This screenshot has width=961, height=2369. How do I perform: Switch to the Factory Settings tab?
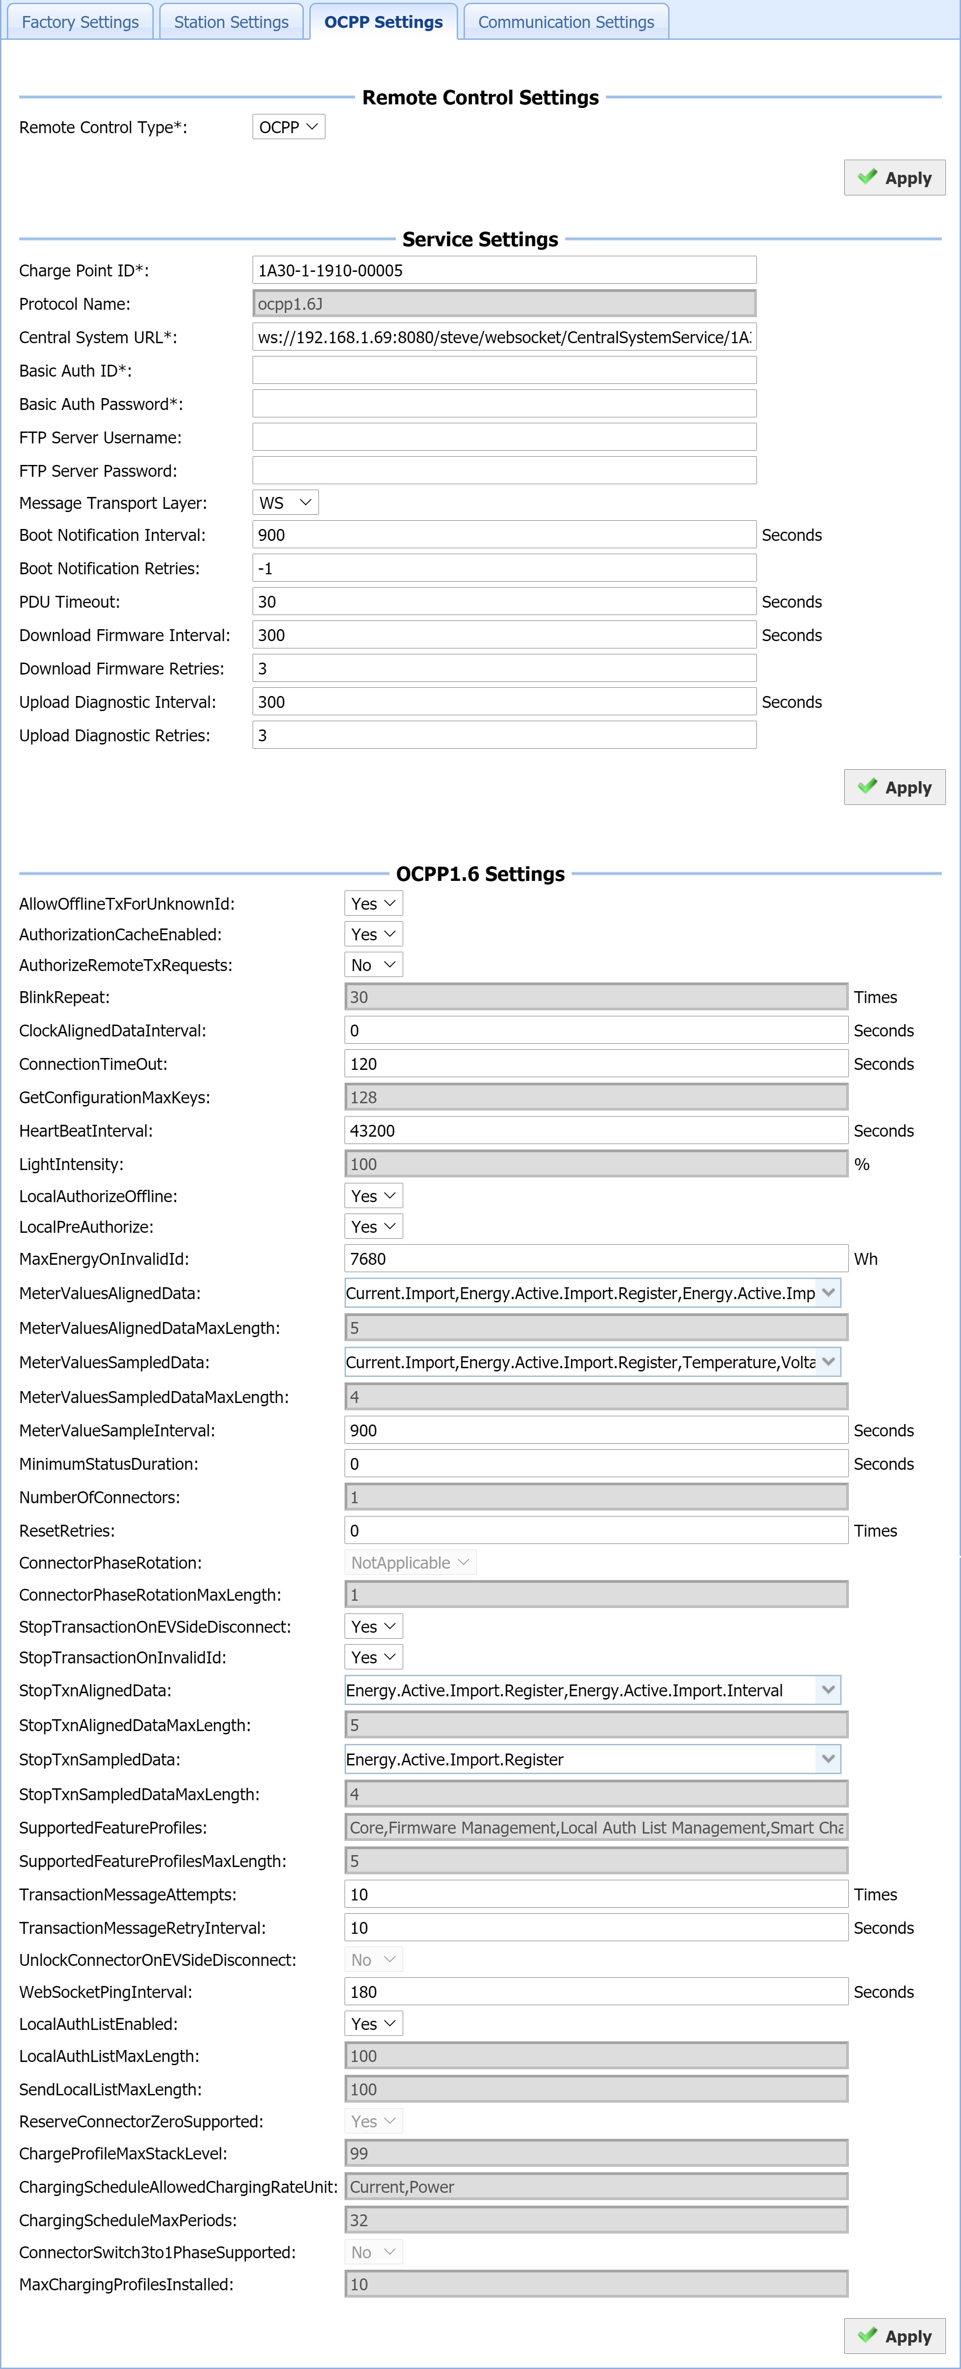[x=80, y=22]
